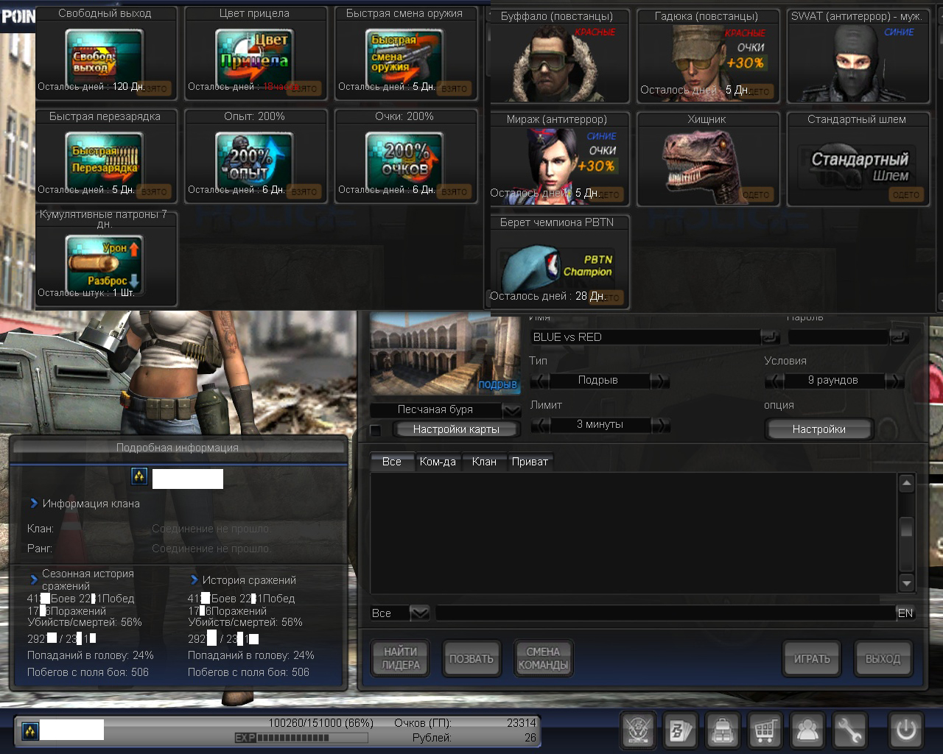
Task: Open the Песчаная буря map dropdown
Action: point(511,410)
